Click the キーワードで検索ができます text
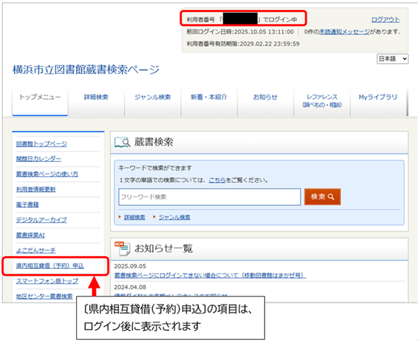The width and height of the screenshot is (419, 347). click(x=155, y=168)
